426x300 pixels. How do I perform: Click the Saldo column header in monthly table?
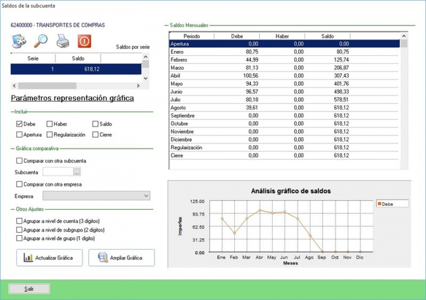click(327, 36)
